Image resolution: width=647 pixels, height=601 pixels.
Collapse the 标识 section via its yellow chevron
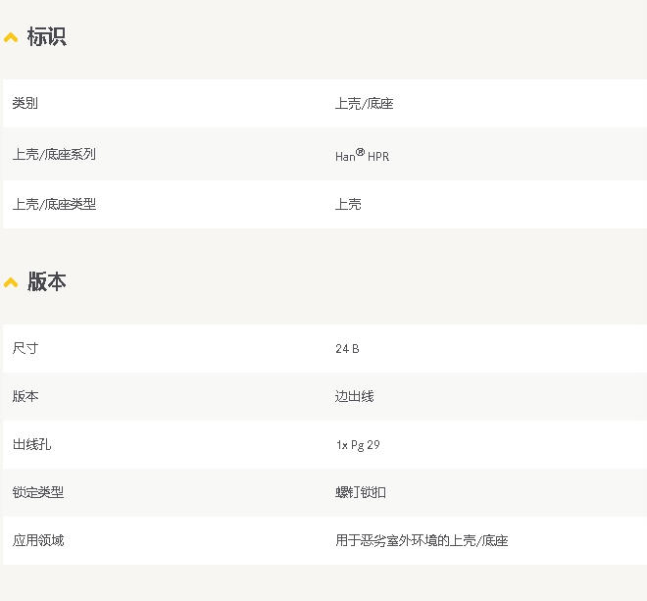[x=11, y=38]
